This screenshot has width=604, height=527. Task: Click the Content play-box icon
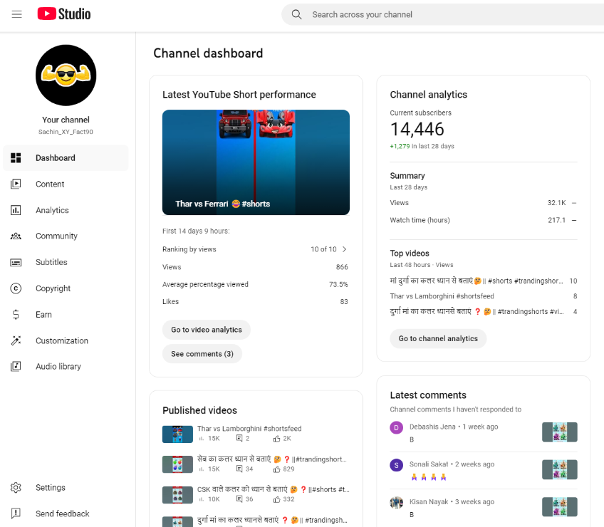pyautogui.click(x=16, y=184)
